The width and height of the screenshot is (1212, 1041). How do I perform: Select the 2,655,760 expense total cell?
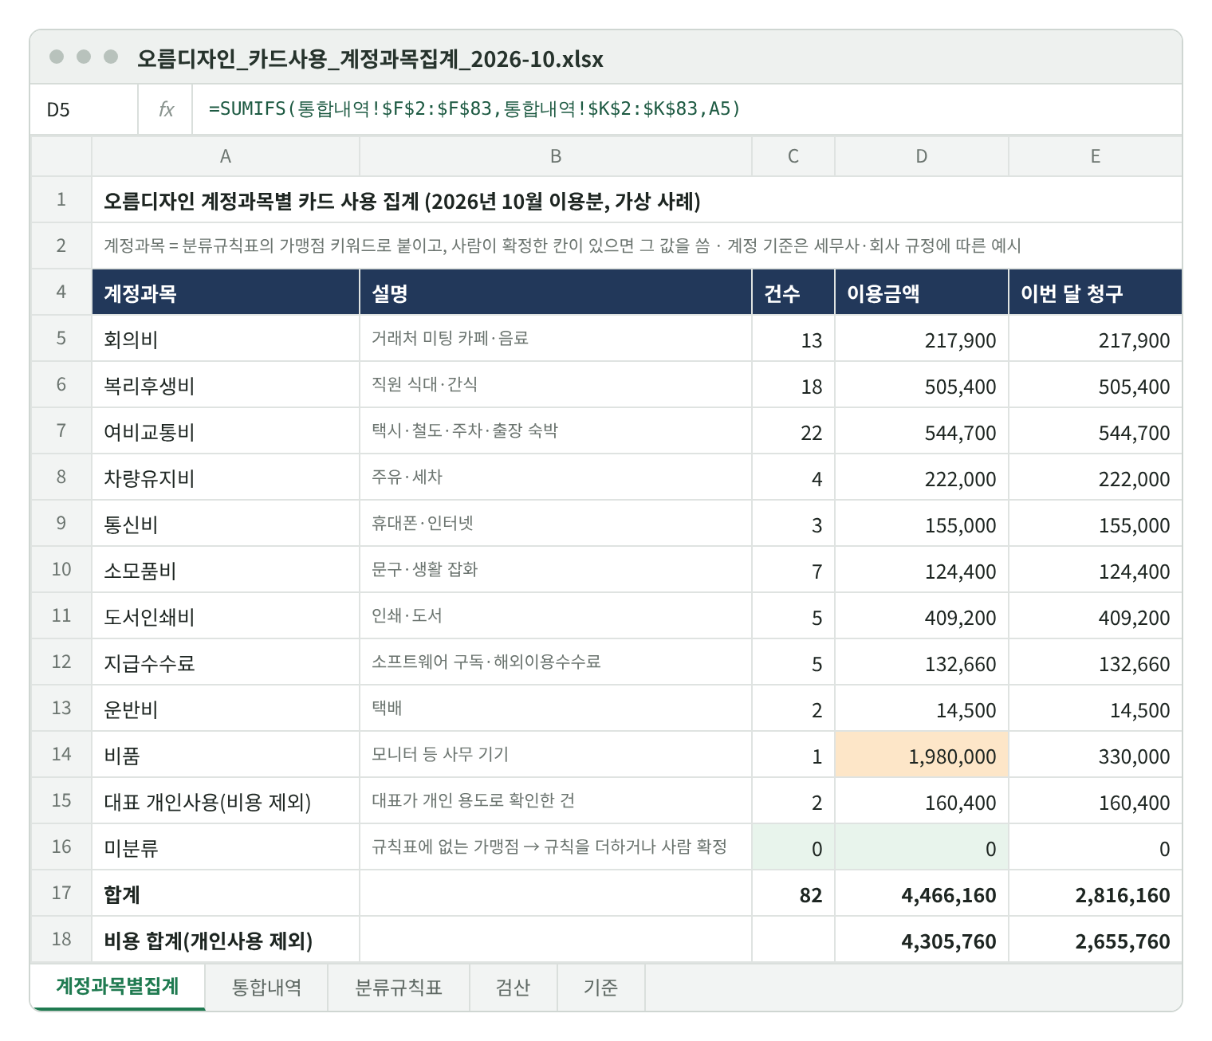coord(1096,940)
